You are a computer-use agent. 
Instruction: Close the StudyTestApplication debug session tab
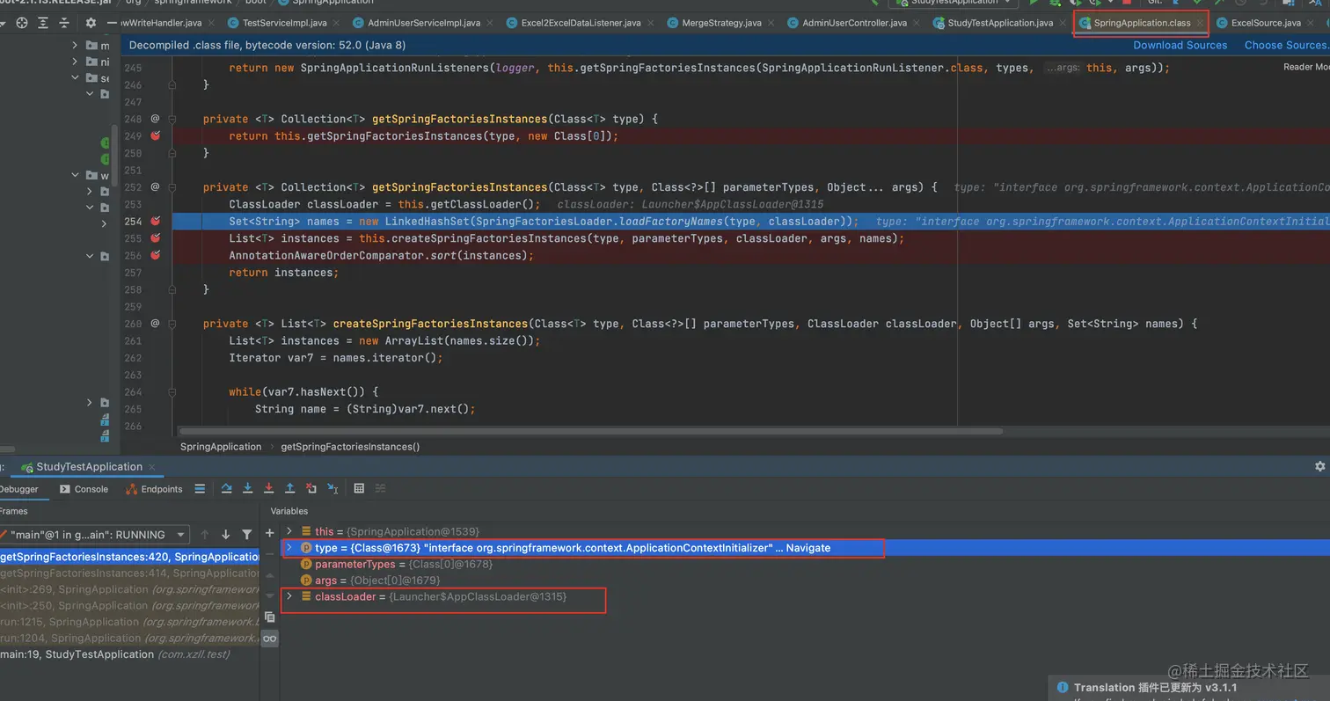151,467
